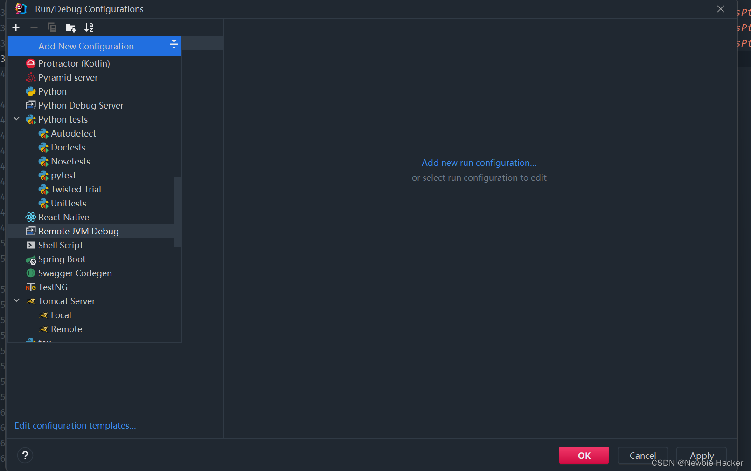751x471 pixels.
Task: Select the Python tests entry label
Action: click(63, 119)
